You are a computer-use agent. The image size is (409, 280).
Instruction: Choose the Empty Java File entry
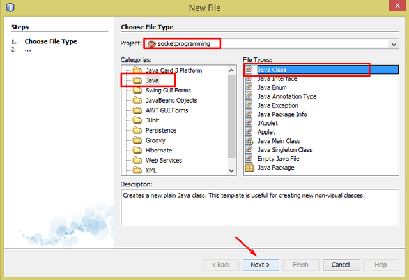(x=279, y=159)
